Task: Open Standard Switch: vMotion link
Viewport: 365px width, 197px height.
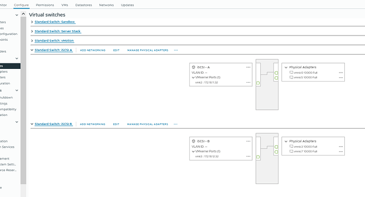Action: (x=54, y=41)
